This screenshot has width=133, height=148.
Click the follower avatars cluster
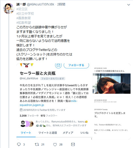point(27,124)
